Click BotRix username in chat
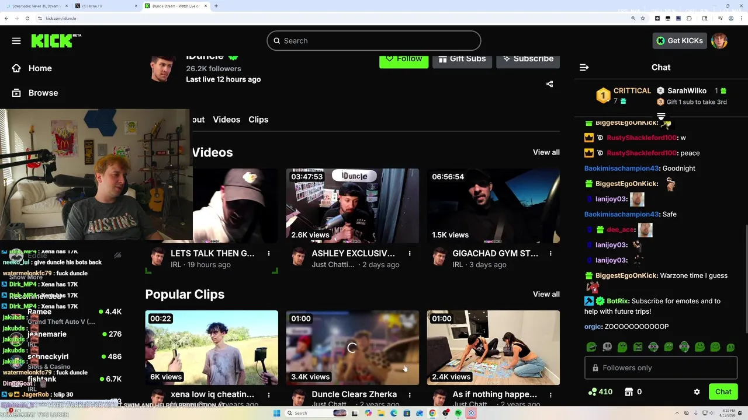The height and width of the screenshot is (420, 748). tap(618, 301)
